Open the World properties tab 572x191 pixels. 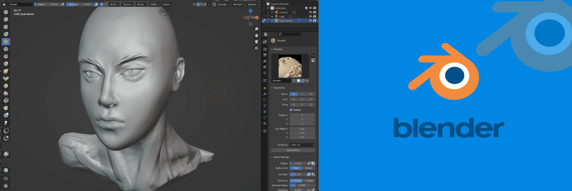click(265, 73)
